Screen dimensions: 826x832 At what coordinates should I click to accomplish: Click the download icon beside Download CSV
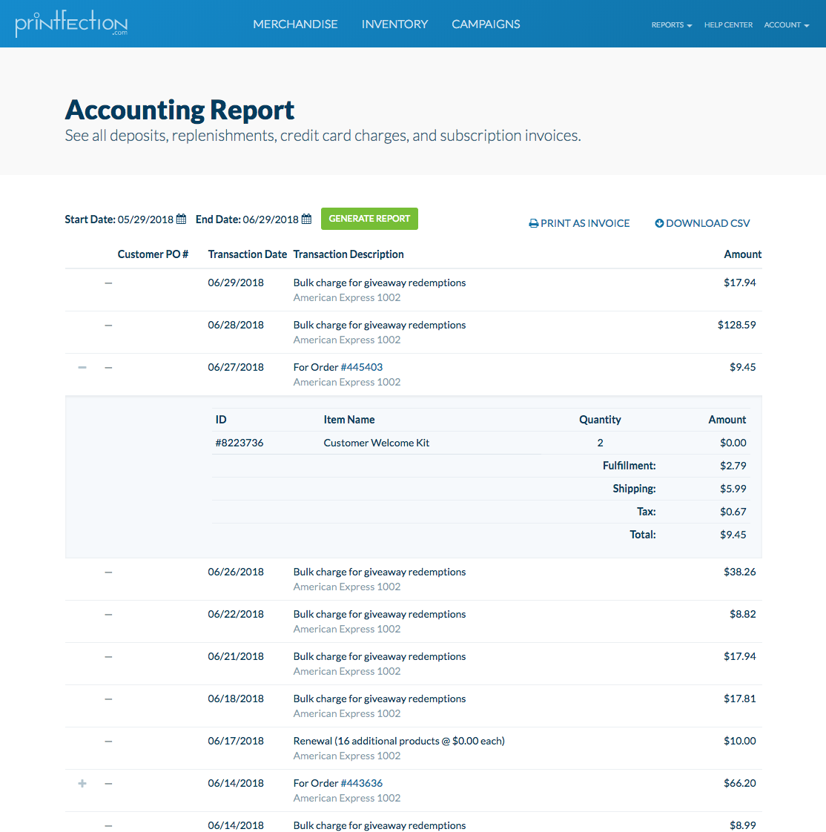[x=658, y=222]
